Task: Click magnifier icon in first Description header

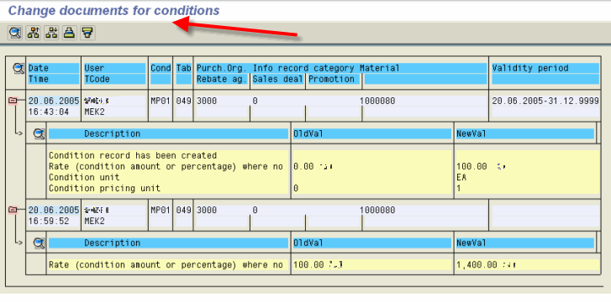Action: click(x=39, y=134)
